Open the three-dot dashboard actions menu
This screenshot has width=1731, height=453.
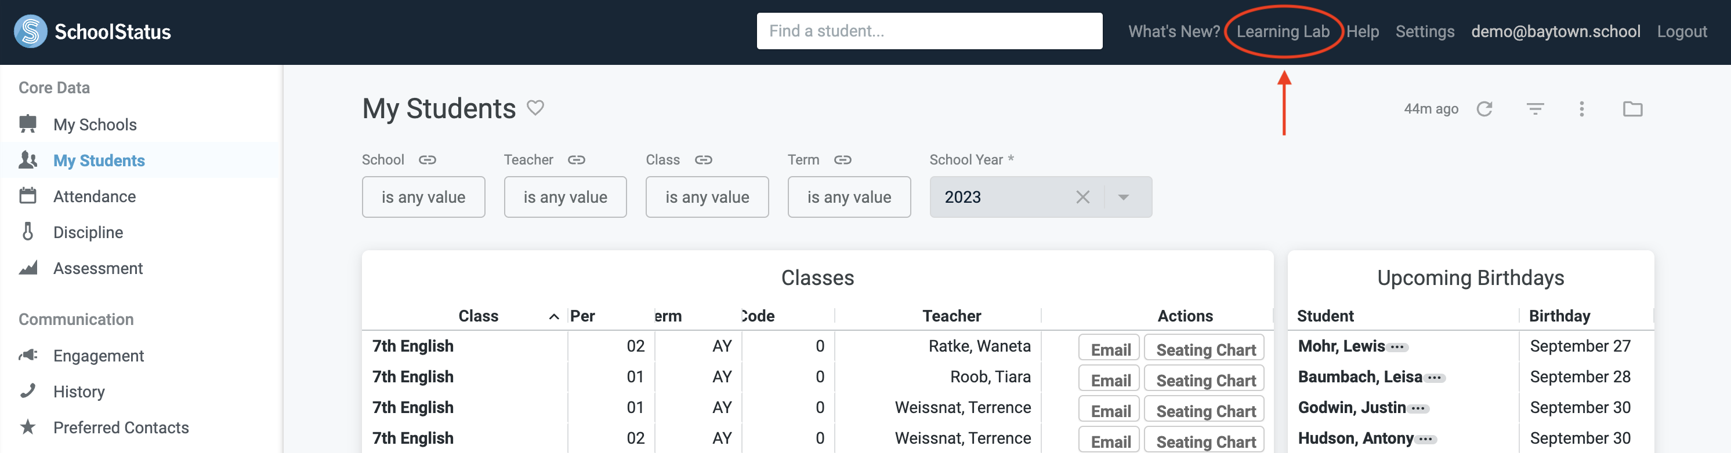click(1581, 109)
